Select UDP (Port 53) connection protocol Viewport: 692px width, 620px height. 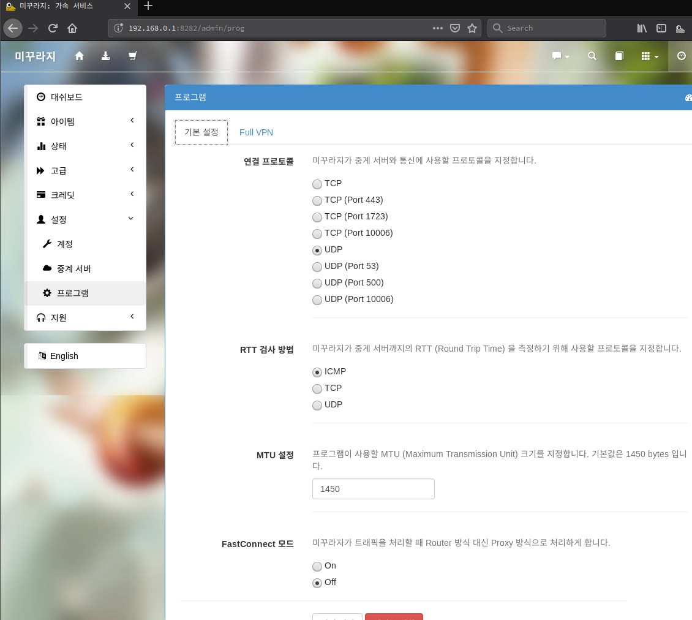(317, 267)
